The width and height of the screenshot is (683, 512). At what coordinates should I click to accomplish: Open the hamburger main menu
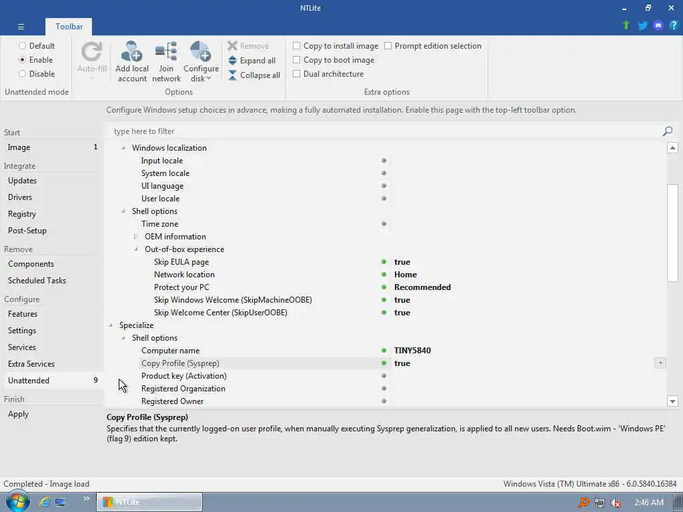[21, 27]
